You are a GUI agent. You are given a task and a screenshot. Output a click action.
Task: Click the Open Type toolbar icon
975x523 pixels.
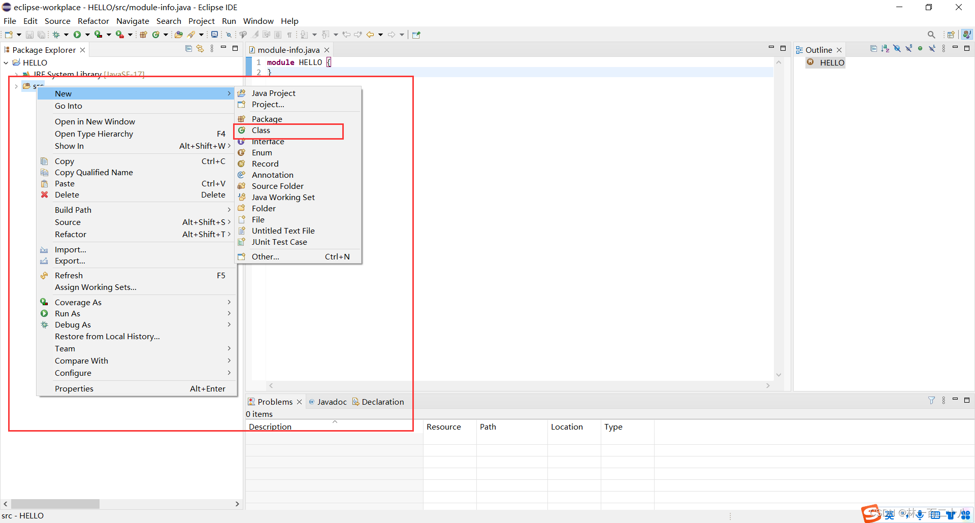pos(178,35)
